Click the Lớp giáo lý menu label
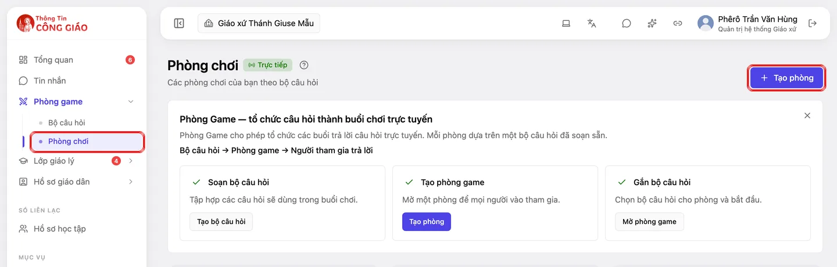This screenshot has width=837, height=267. tap(54, 161)
